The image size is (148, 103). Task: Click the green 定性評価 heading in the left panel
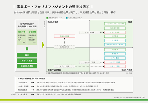(x=32, y=32)
